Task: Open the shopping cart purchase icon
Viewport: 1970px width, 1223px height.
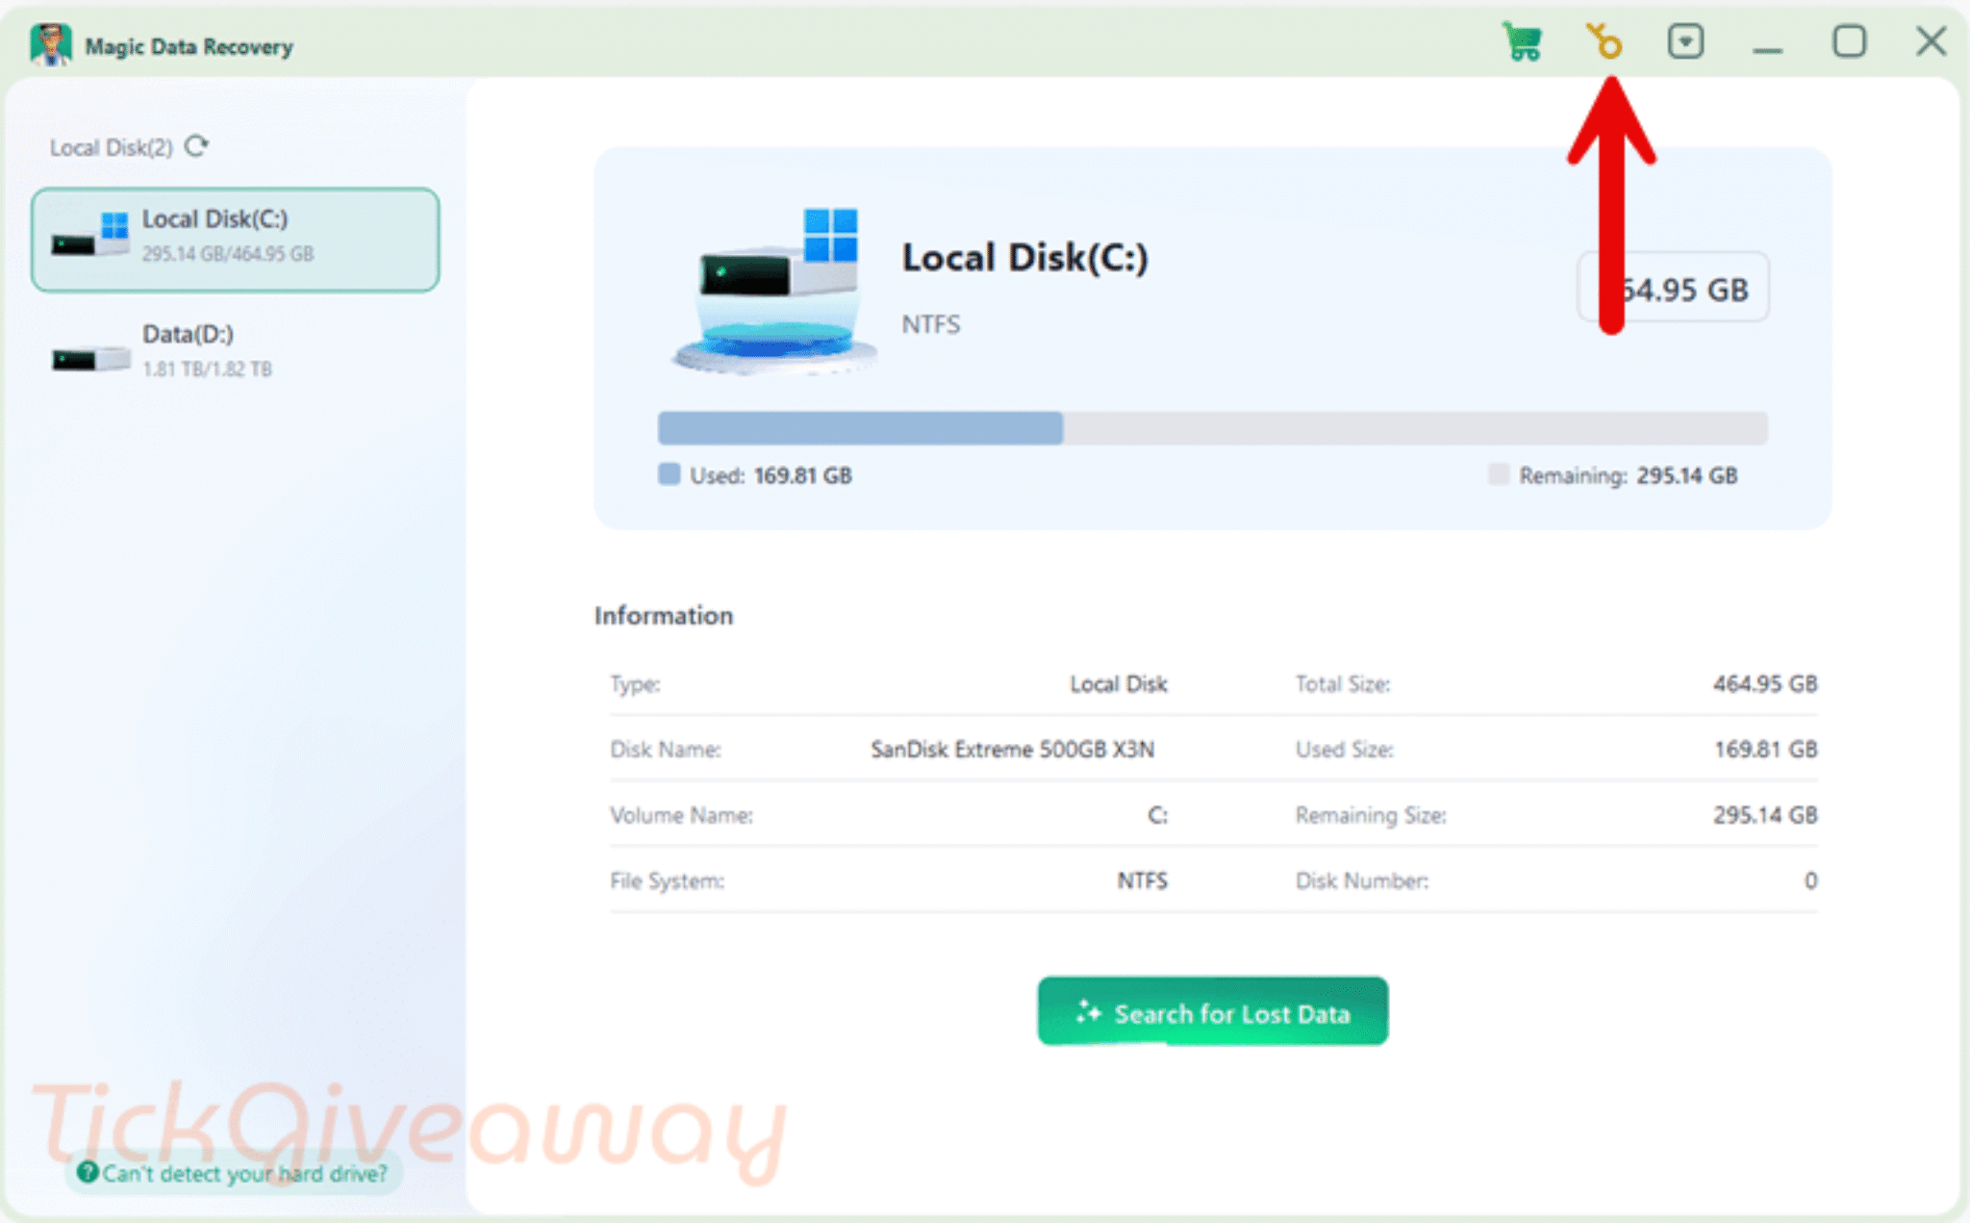Action: tap(1523, 42)
